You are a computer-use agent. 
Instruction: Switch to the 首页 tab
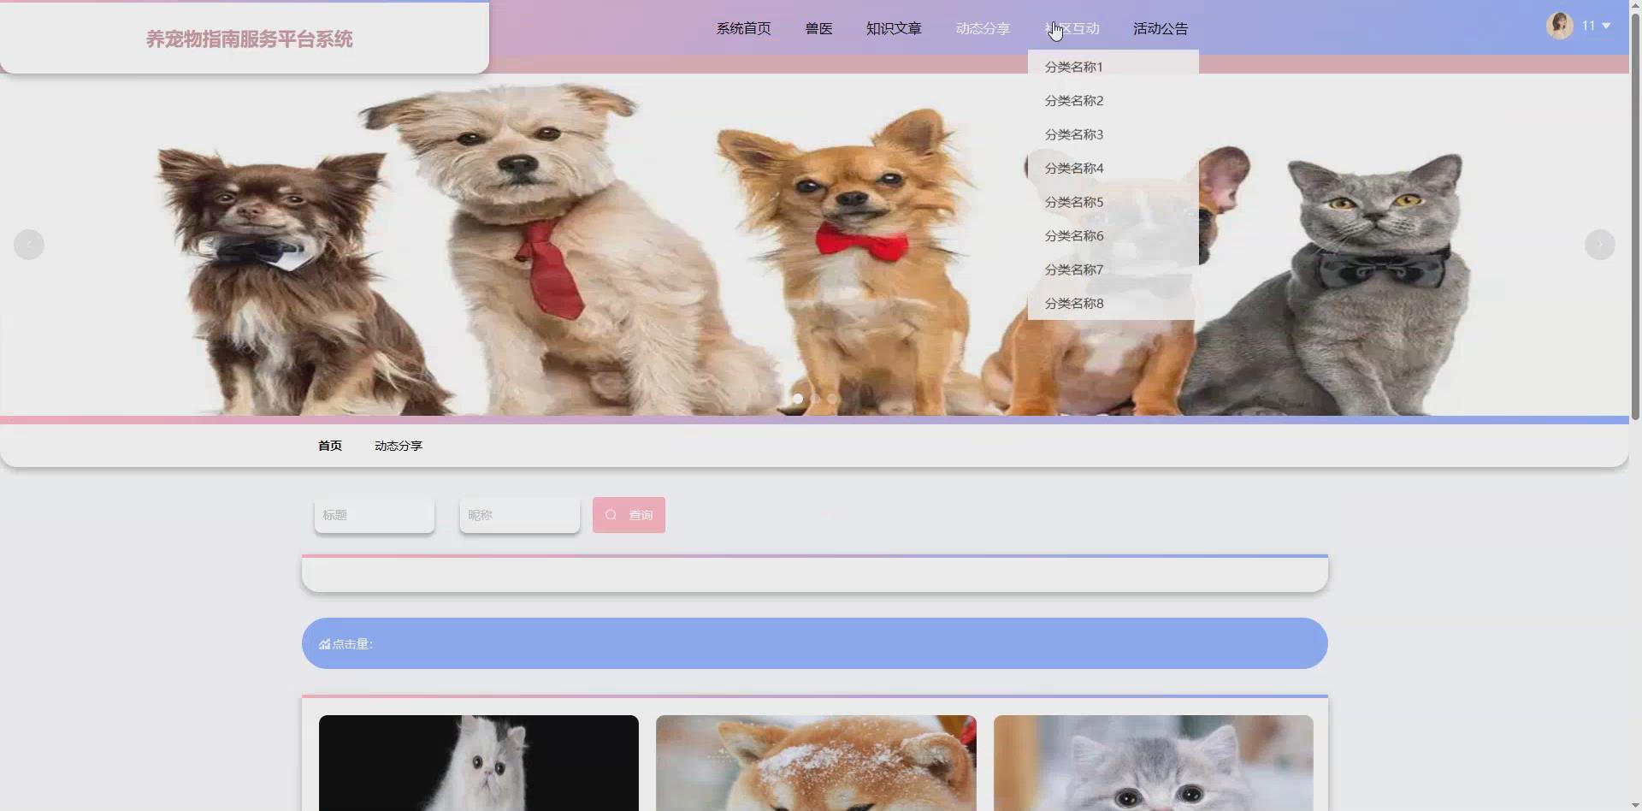[329, 445]
